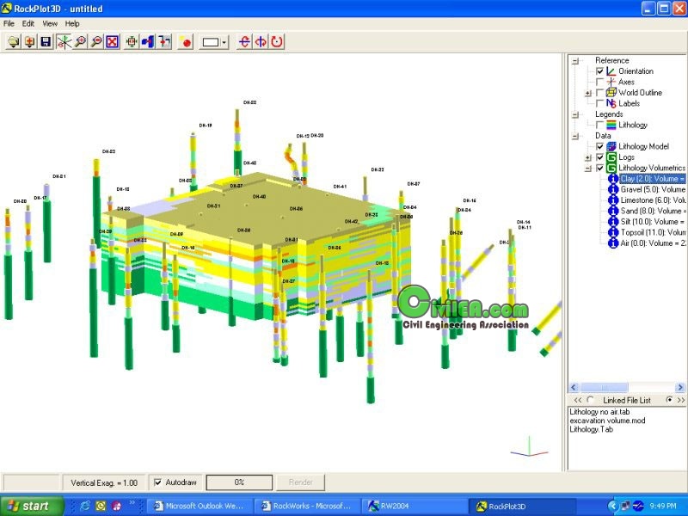
Task: Collapse the Data tree group
Action: click(575, 137)
